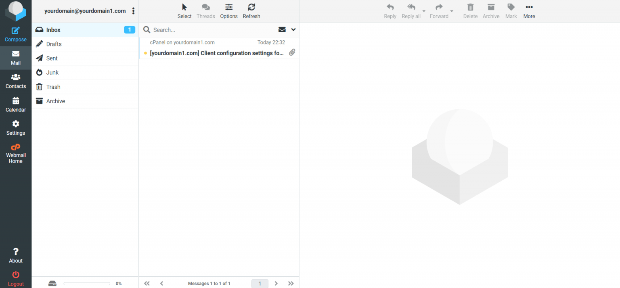Open the search scope dropdown arrow

293,29
